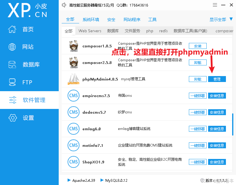Click 安装信息 for dedecms5.7
The width and height of the screenshot is (236, 185).
(x=217, y=112)
